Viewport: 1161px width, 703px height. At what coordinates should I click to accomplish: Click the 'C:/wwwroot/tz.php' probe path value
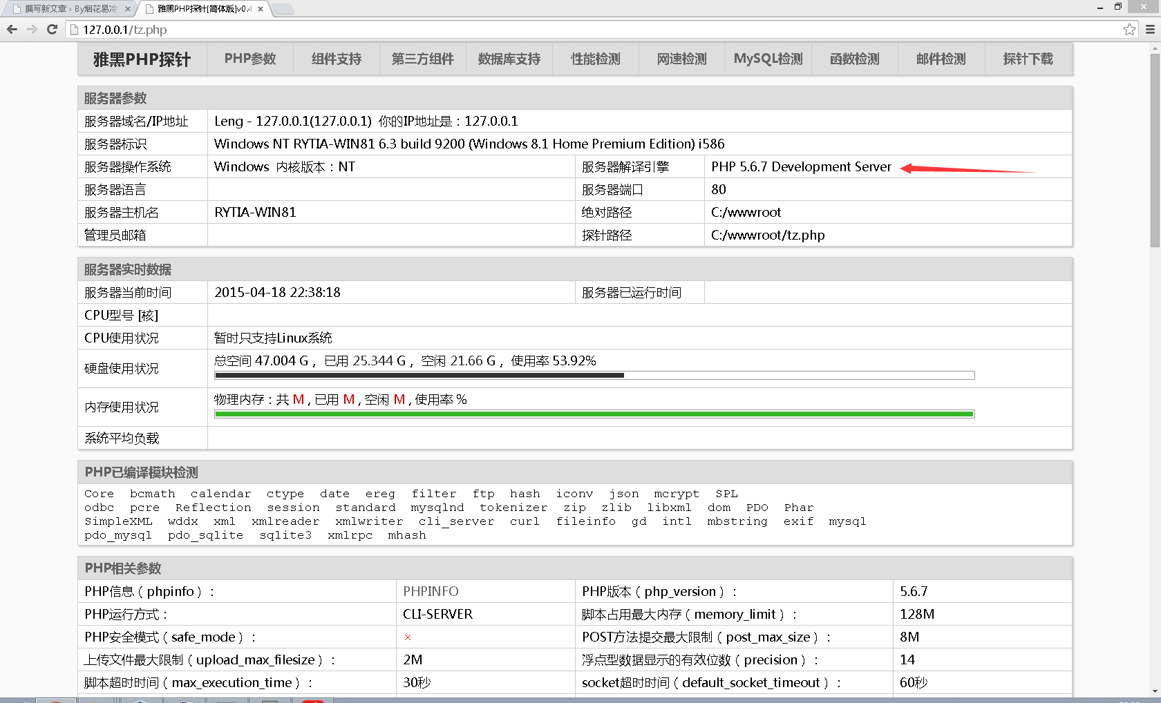768,235
